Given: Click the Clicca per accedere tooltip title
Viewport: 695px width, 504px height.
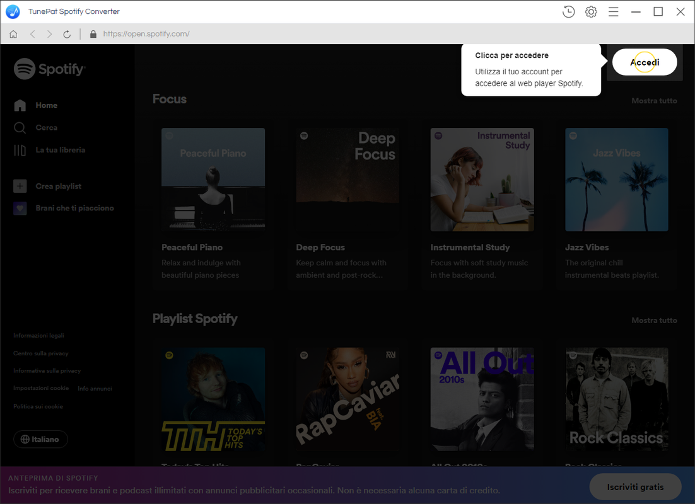Looking at the screenshot, I should pyautogui.click(x=512, y=55).
